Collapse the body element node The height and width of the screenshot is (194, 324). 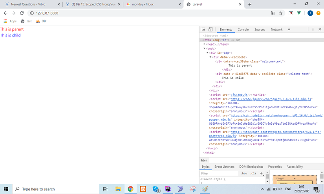coord(205,49)
